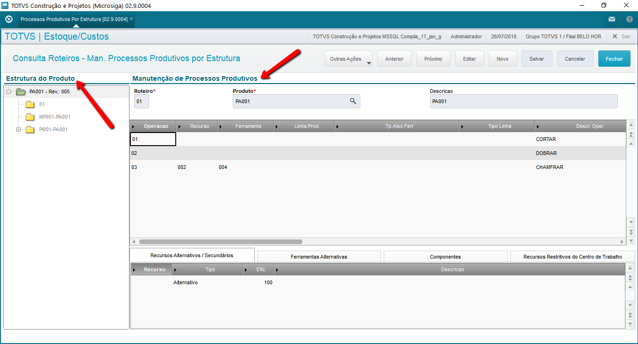Page down in the alternative resources grid
Viewport: 638px width, 344px height.
pos(630,315)
